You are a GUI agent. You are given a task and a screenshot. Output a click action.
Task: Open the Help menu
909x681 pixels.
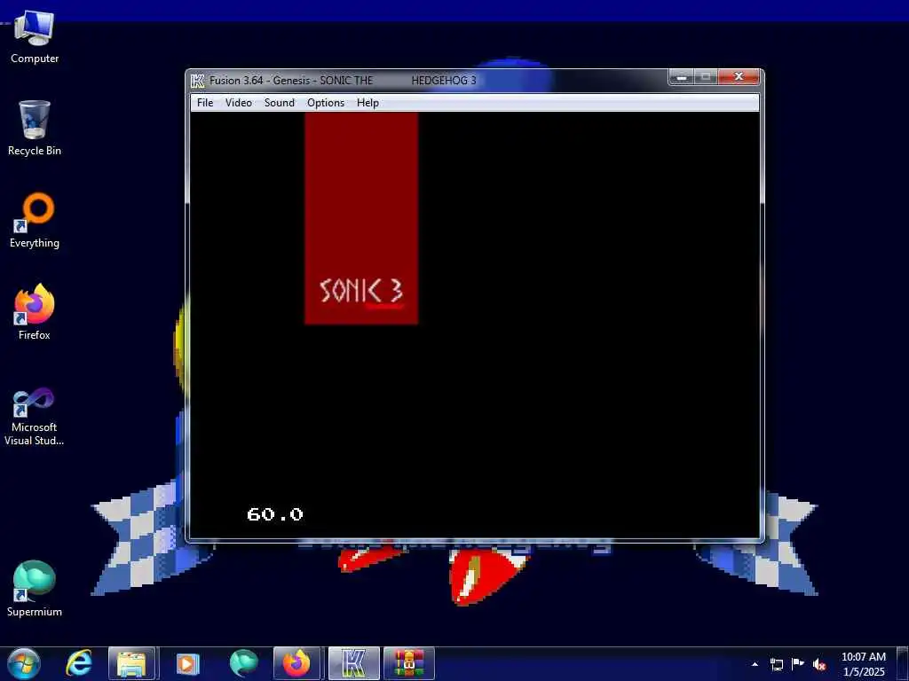tap(368, 103)
